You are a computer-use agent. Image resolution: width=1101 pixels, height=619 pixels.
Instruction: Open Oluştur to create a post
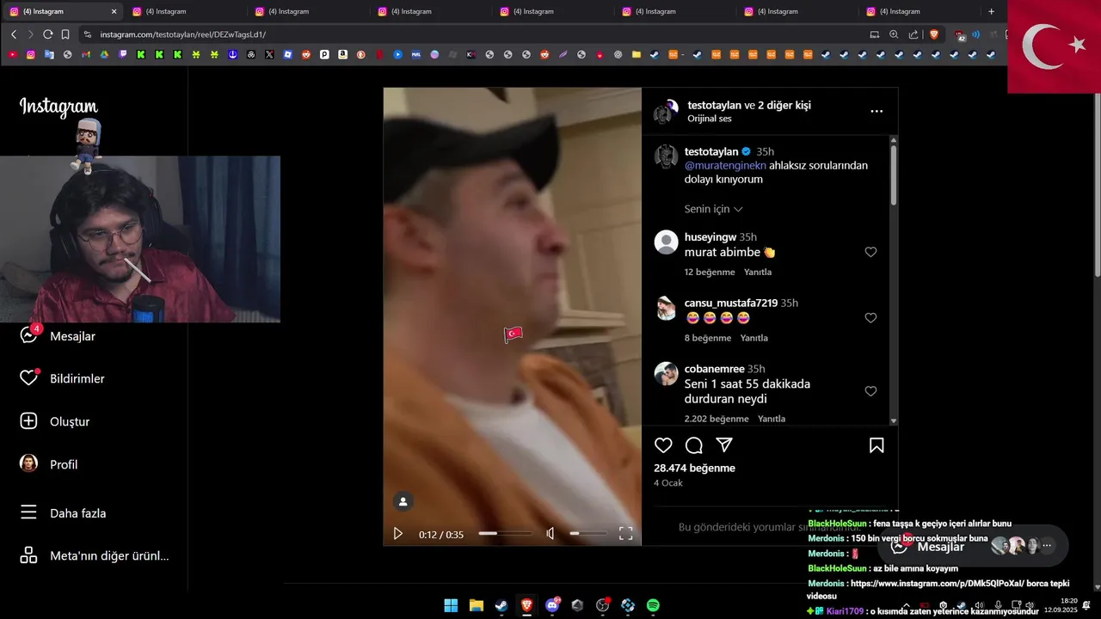(x=55, y=421)
